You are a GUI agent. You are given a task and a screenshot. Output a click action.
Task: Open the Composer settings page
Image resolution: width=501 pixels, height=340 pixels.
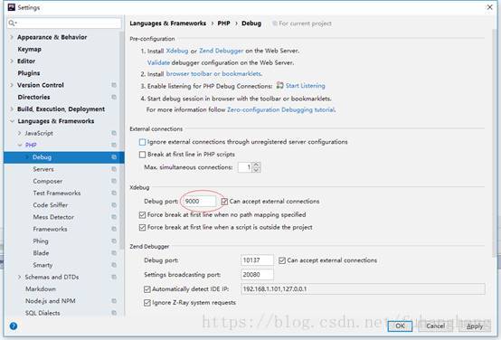point(48,181)
